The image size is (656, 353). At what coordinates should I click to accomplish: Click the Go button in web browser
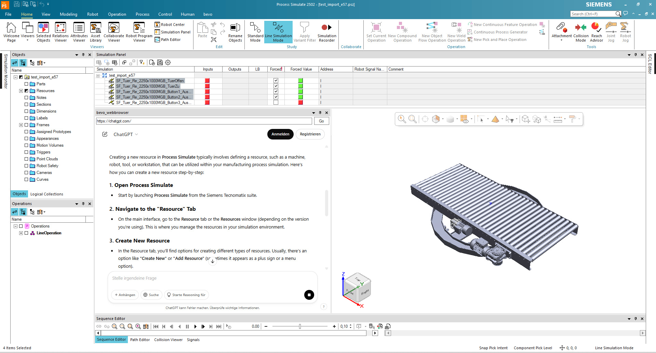(321, 121)
